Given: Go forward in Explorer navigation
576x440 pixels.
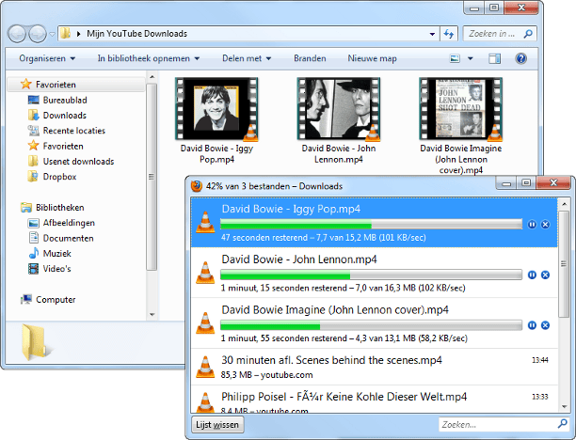Looking at the screenshot, I should click(38, 34).
